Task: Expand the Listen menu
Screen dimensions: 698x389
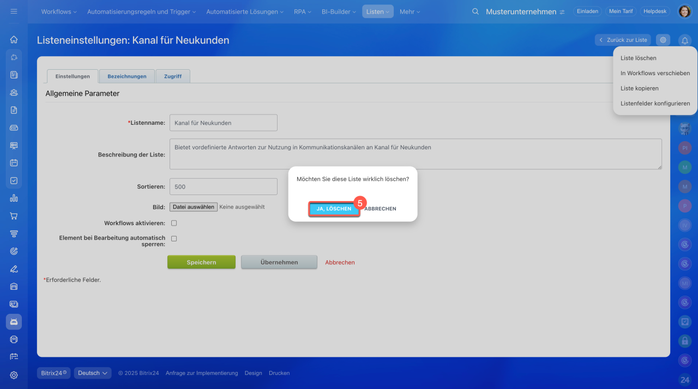Action: click(x=378, y=11)
